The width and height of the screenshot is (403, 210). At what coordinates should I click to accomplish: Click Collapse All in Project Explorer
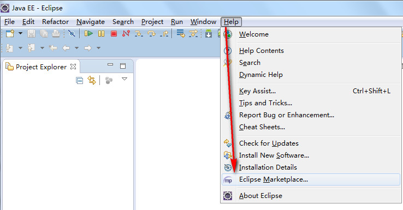79,80
